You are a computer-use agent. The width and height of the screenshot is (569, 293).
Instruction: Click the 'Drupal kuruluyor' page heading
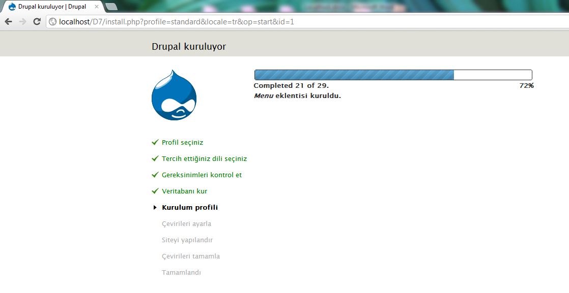189,47
